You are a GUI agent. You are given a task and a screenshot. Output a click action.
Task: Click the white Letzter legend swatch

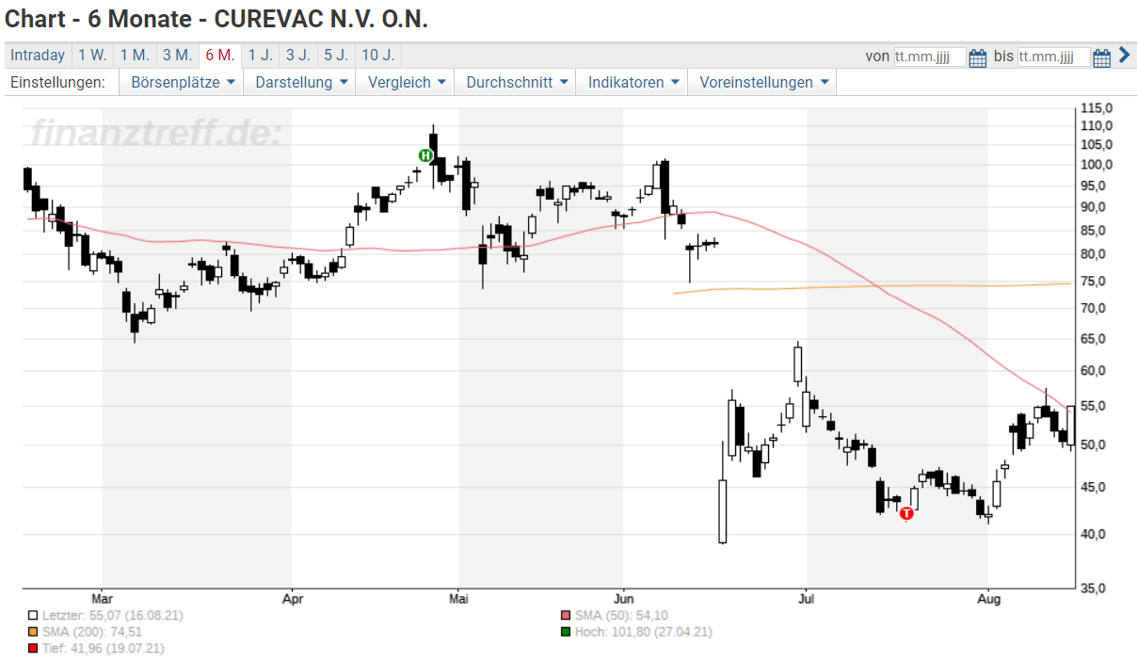pos(33,615)
